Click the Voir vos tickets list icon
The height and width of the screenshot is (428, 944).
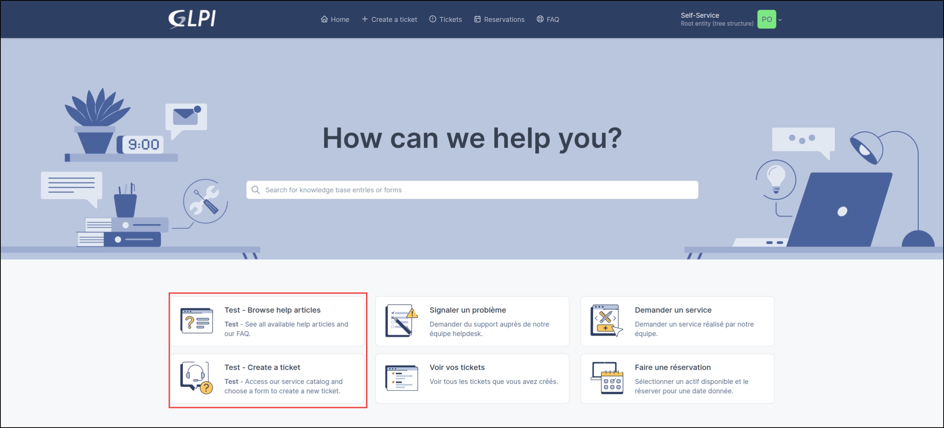click(401, 378)
